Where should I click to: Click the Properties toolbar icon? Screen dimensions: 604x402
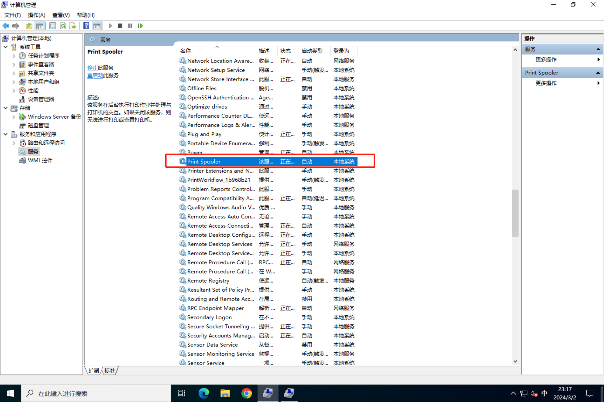52,26
